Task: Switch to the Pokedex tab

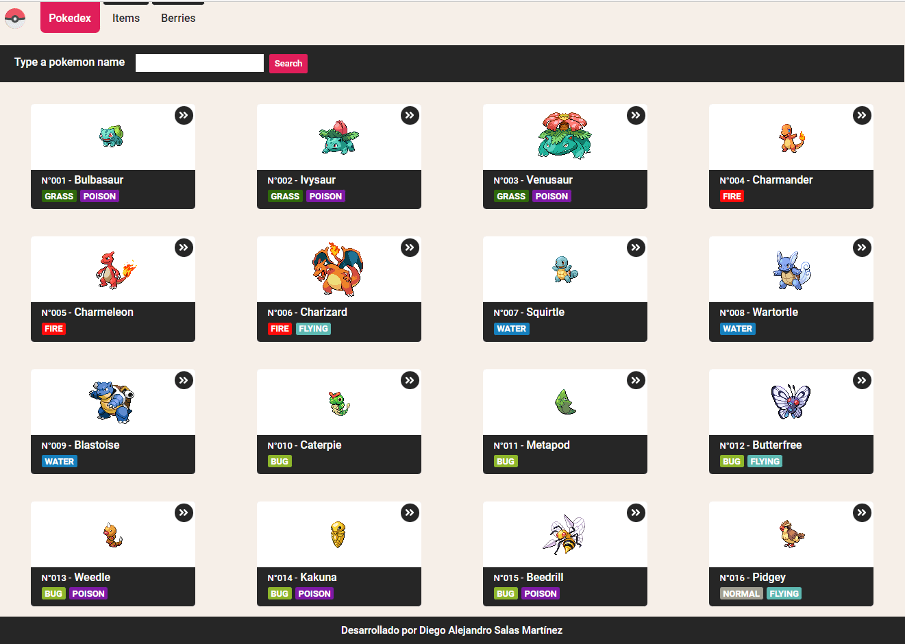Action: coord(70,18)
